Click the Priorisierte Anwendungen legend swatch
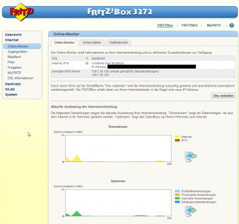Image resolution: width=239 pixels, height=224 pixels. point(177,195)
